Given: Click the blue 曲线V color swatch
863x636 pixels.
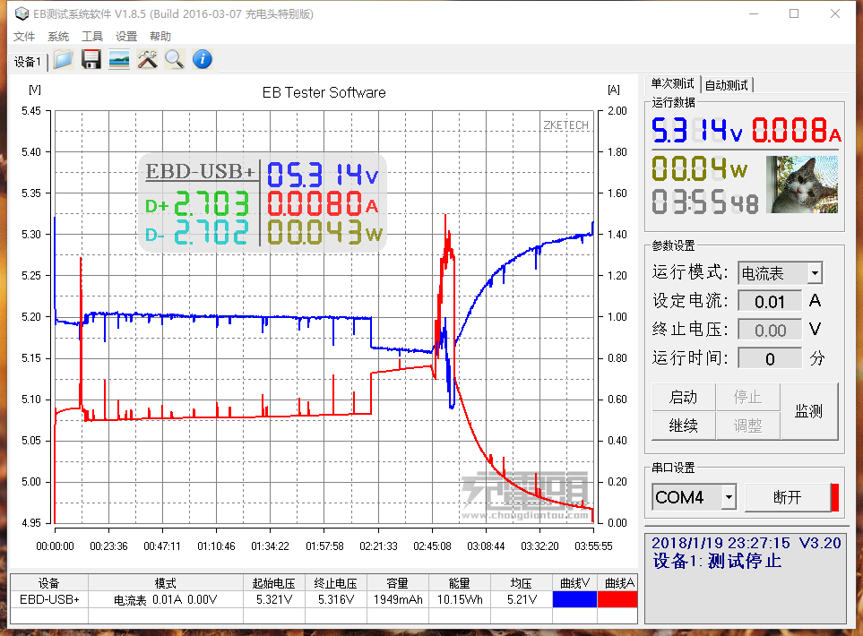Looking at the screenshot, I should (574, 599).
